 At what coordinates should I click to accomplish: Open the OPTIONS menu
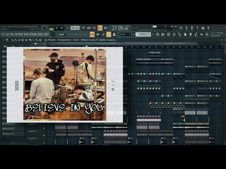click(33, 35)
